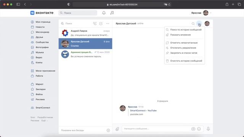This screenshot has width=244, height=137.
Task: Click the Safari sidebar toggle icon
Action: coord(18,4)
